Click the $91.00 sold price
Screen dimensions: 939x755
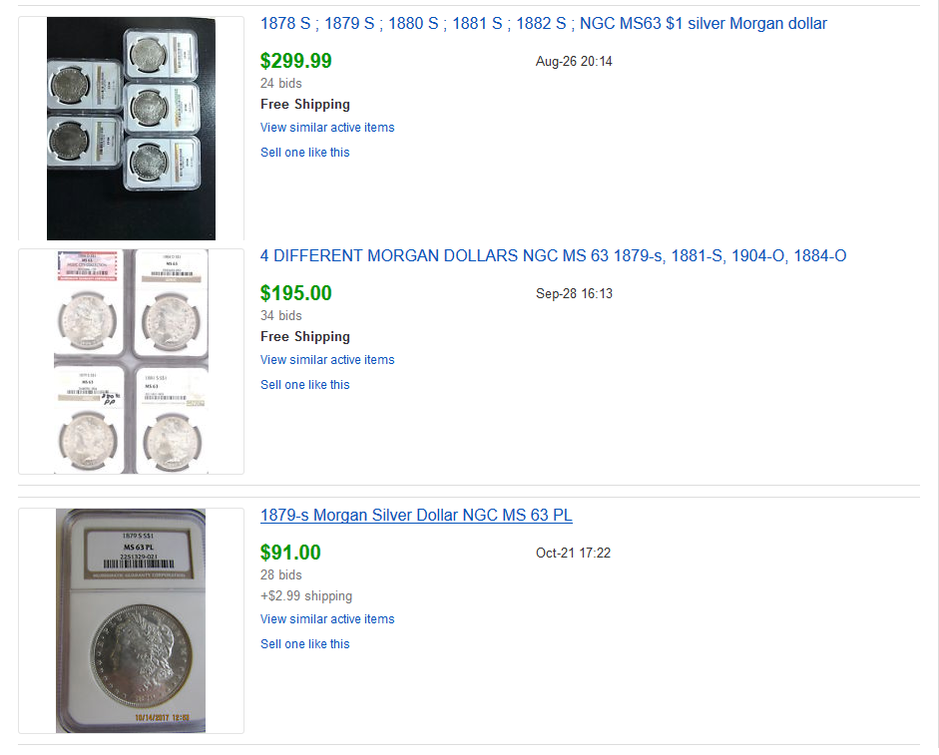click(x=290, y=553)
